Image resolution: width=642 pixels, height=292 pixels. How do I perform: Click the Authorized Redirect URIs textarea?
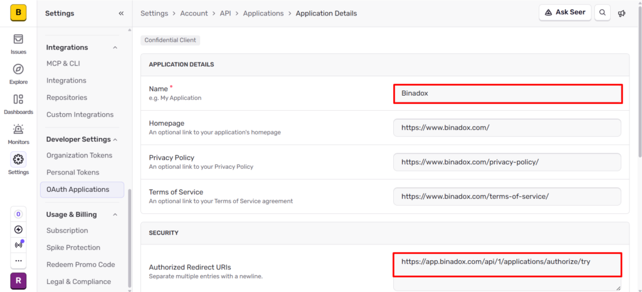pyautogui.click(x=507, y=271)
